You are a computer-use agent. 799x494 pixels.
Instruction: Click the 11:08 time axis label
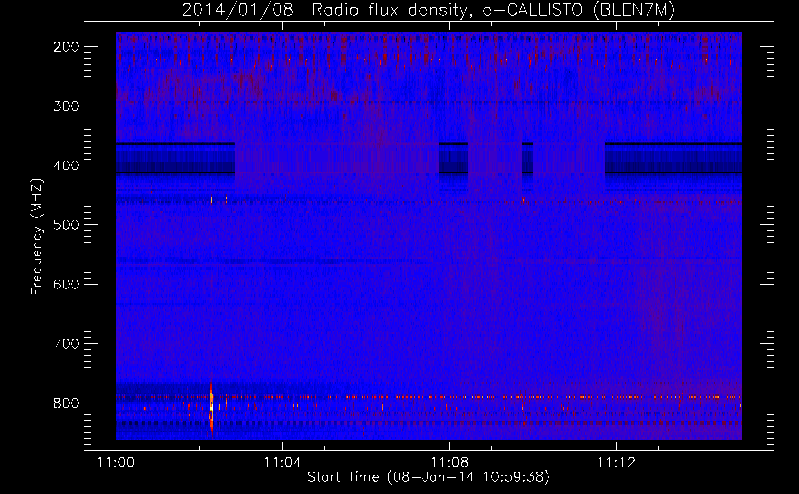[449, 463]
